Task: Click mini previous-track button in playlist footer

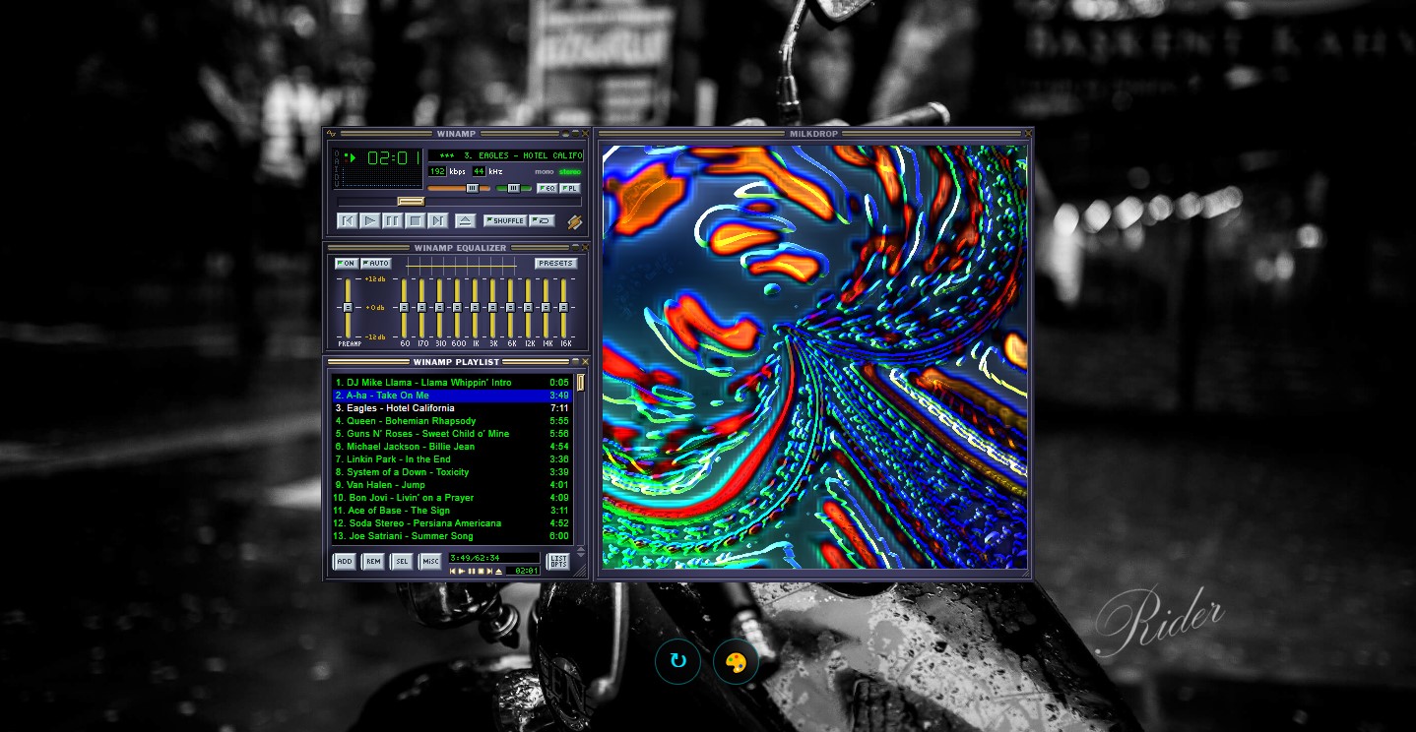Action: (453, 571)
